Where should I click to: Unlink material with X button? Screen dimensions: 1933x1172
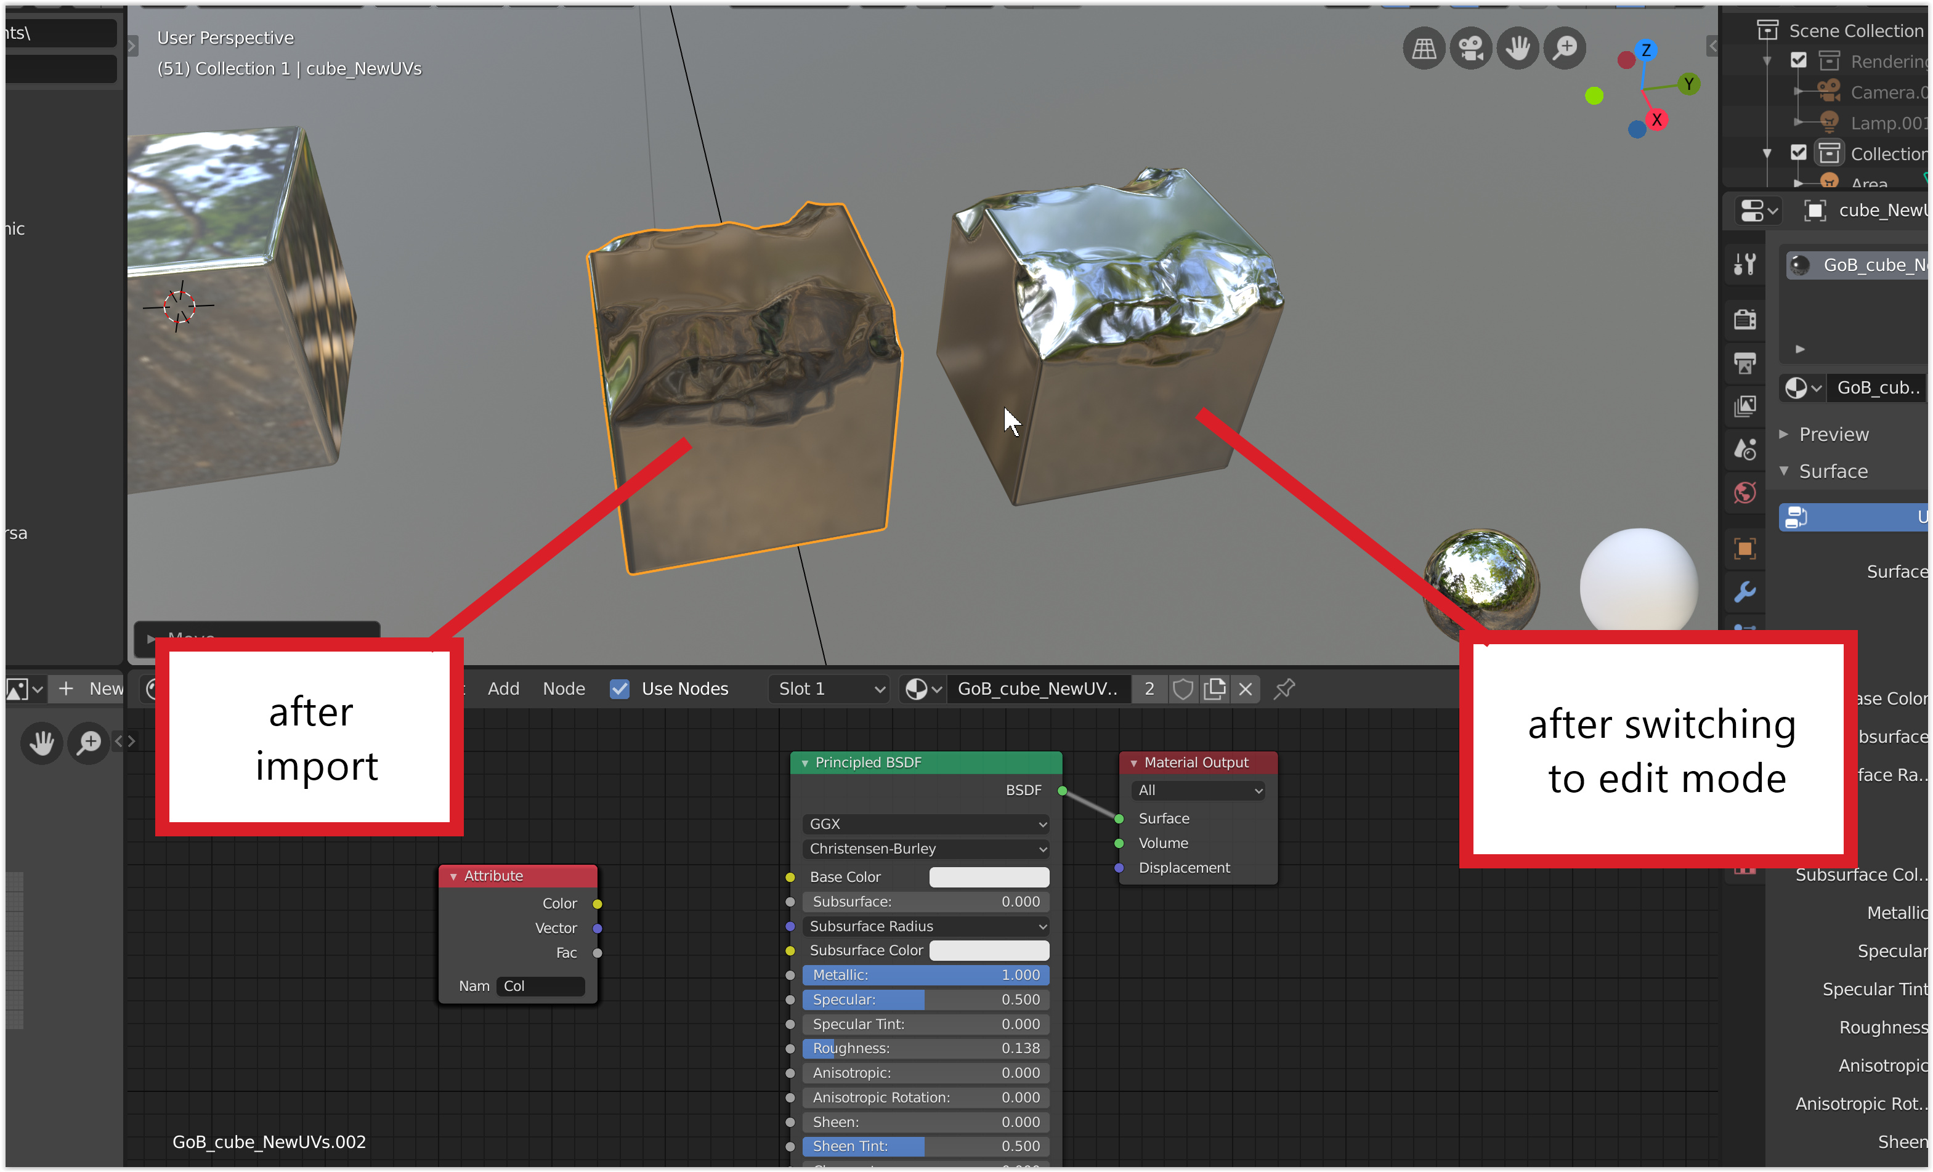[x=1245, y=689]
